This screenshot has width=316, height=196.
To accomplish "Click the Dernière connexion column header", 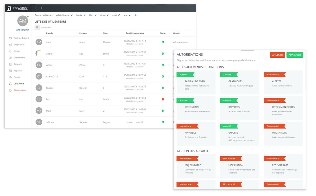I will [135, 33].
